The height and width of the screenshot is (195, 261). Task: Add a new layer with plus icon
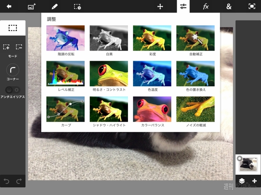[254, 181]
